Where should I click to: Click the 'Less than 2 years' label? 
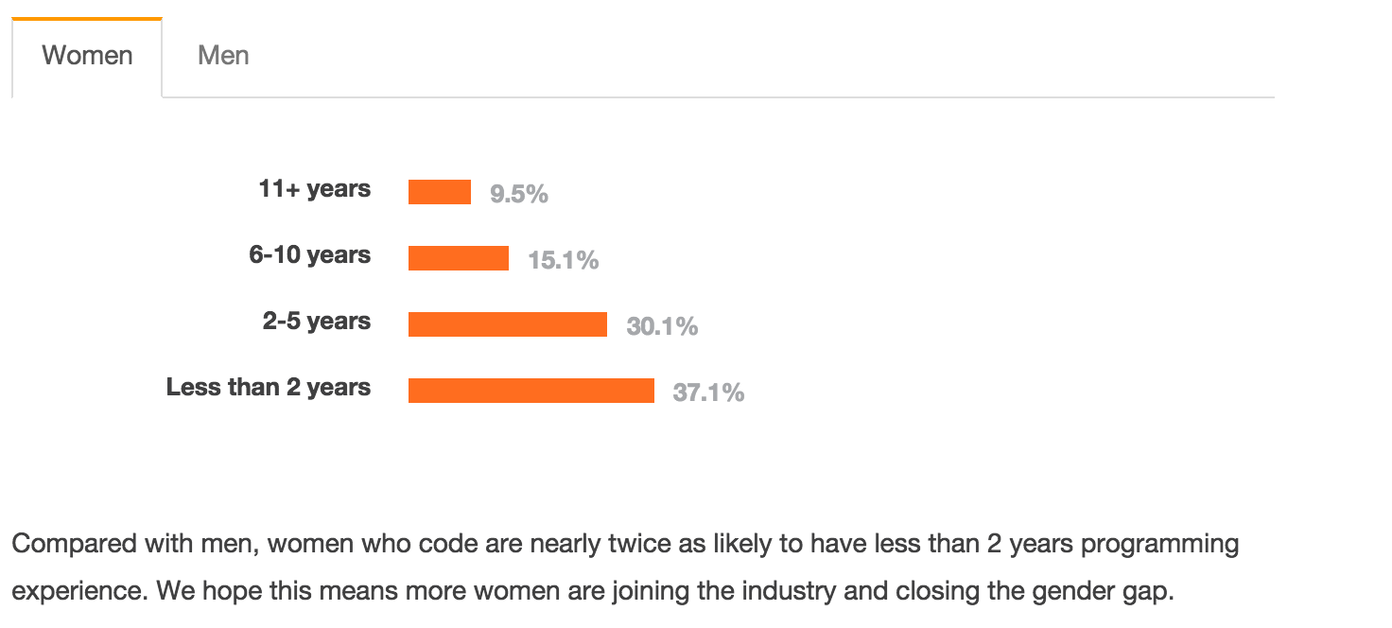pyautogui.click(x=269, y=388)
